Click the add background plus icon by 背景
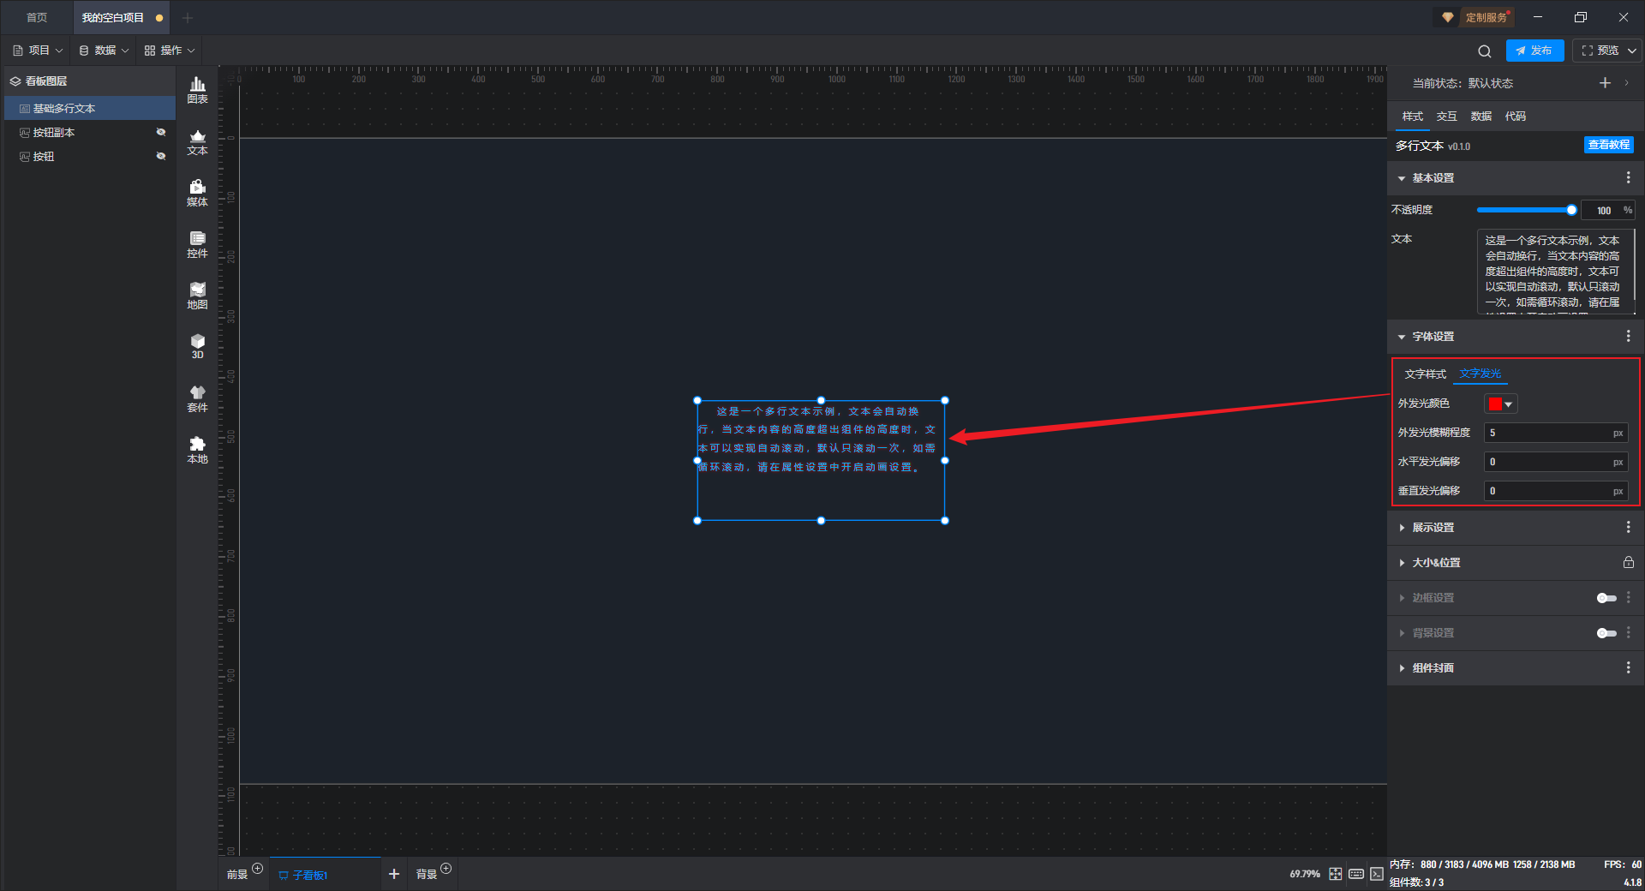Image resolution: width=1645 pixels, height=891 pixels. tap(446, 869)
